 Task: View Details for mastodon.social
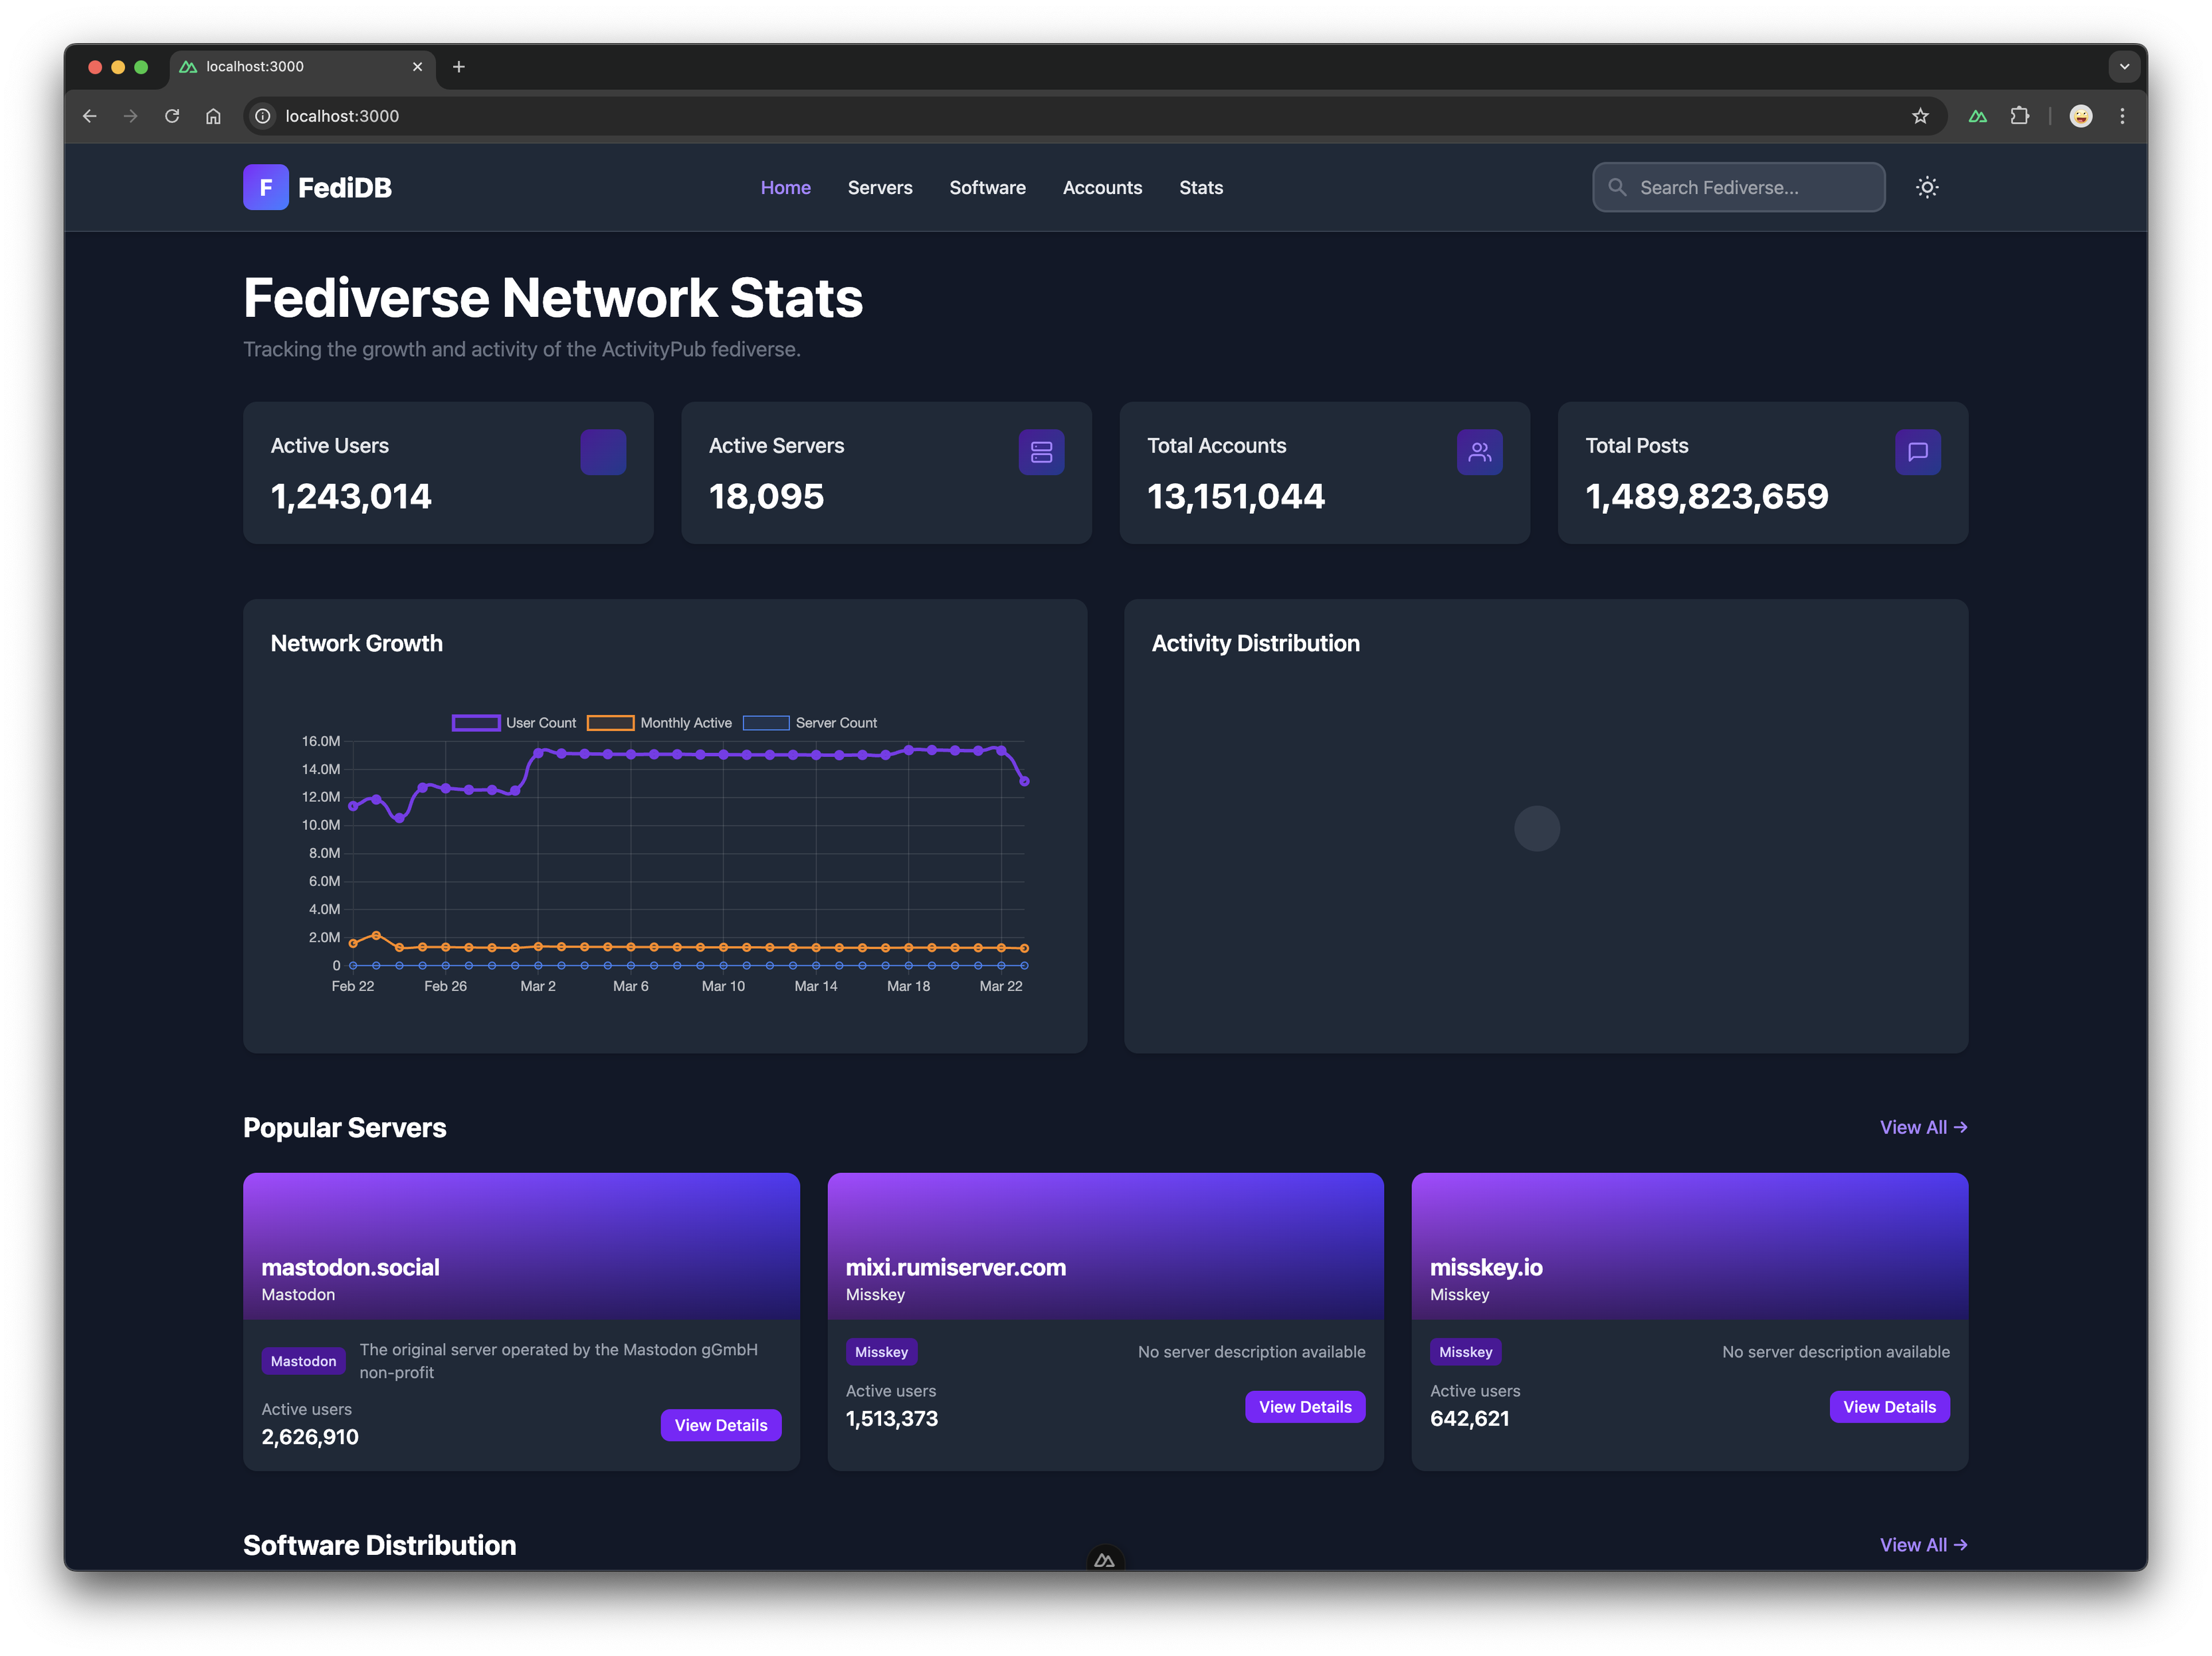tap(720, 1425)
